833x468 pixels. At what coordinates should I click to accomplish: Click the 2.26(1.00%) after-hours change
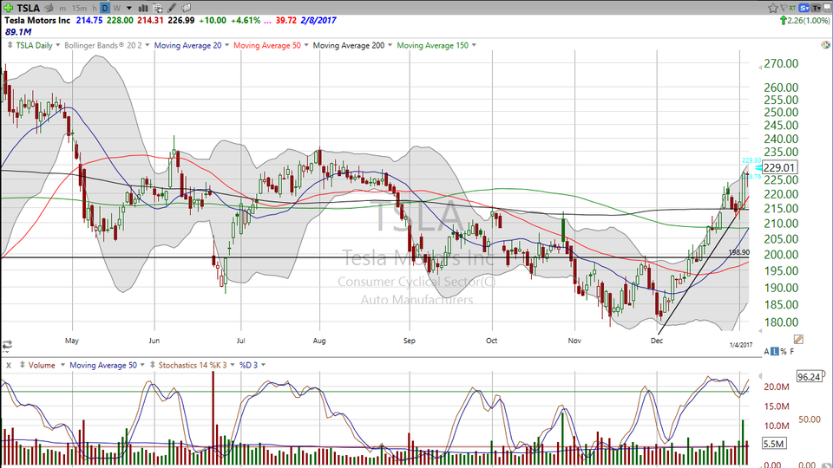[808, 20]
